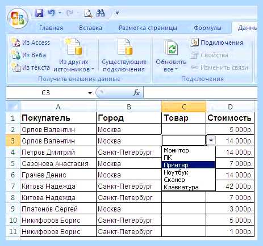Viewport: 263px width, 246px height.
Task: Click the cell Петров Дмитрий
Action: click(58, 152)
